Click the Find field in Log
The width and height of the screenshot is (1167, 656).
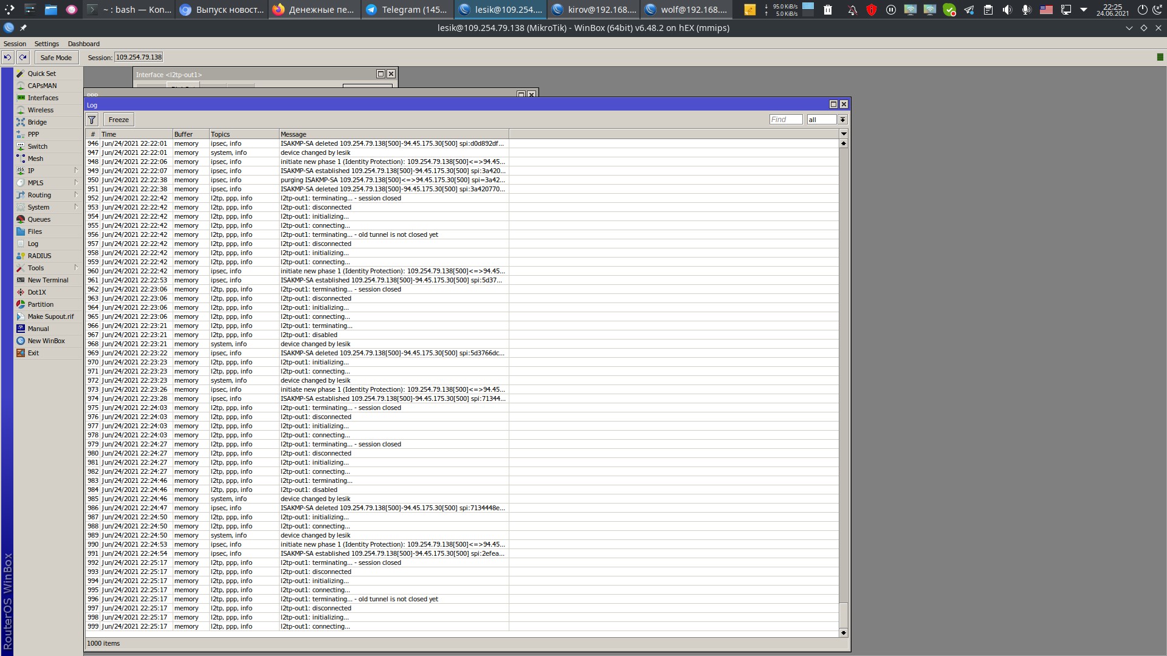[786, 120]
